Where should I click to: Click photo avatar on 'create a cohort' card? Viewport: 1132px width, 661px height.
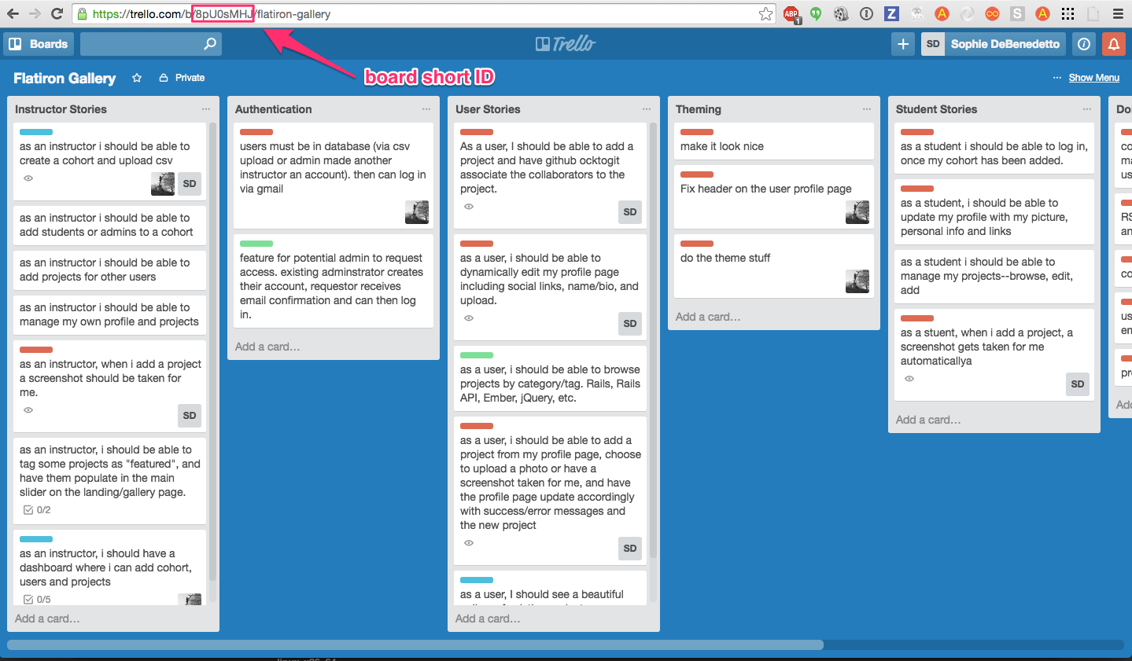click(163, 184)
